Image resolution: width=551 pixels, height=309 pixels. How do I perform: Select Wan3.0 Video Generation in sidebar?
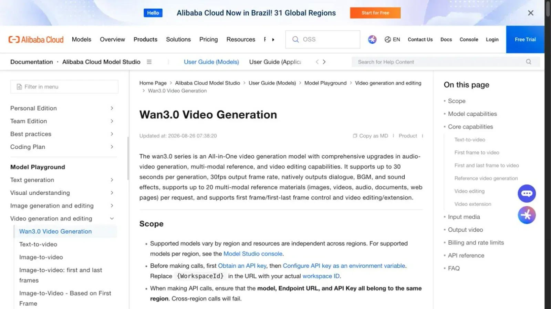point(55,231)
